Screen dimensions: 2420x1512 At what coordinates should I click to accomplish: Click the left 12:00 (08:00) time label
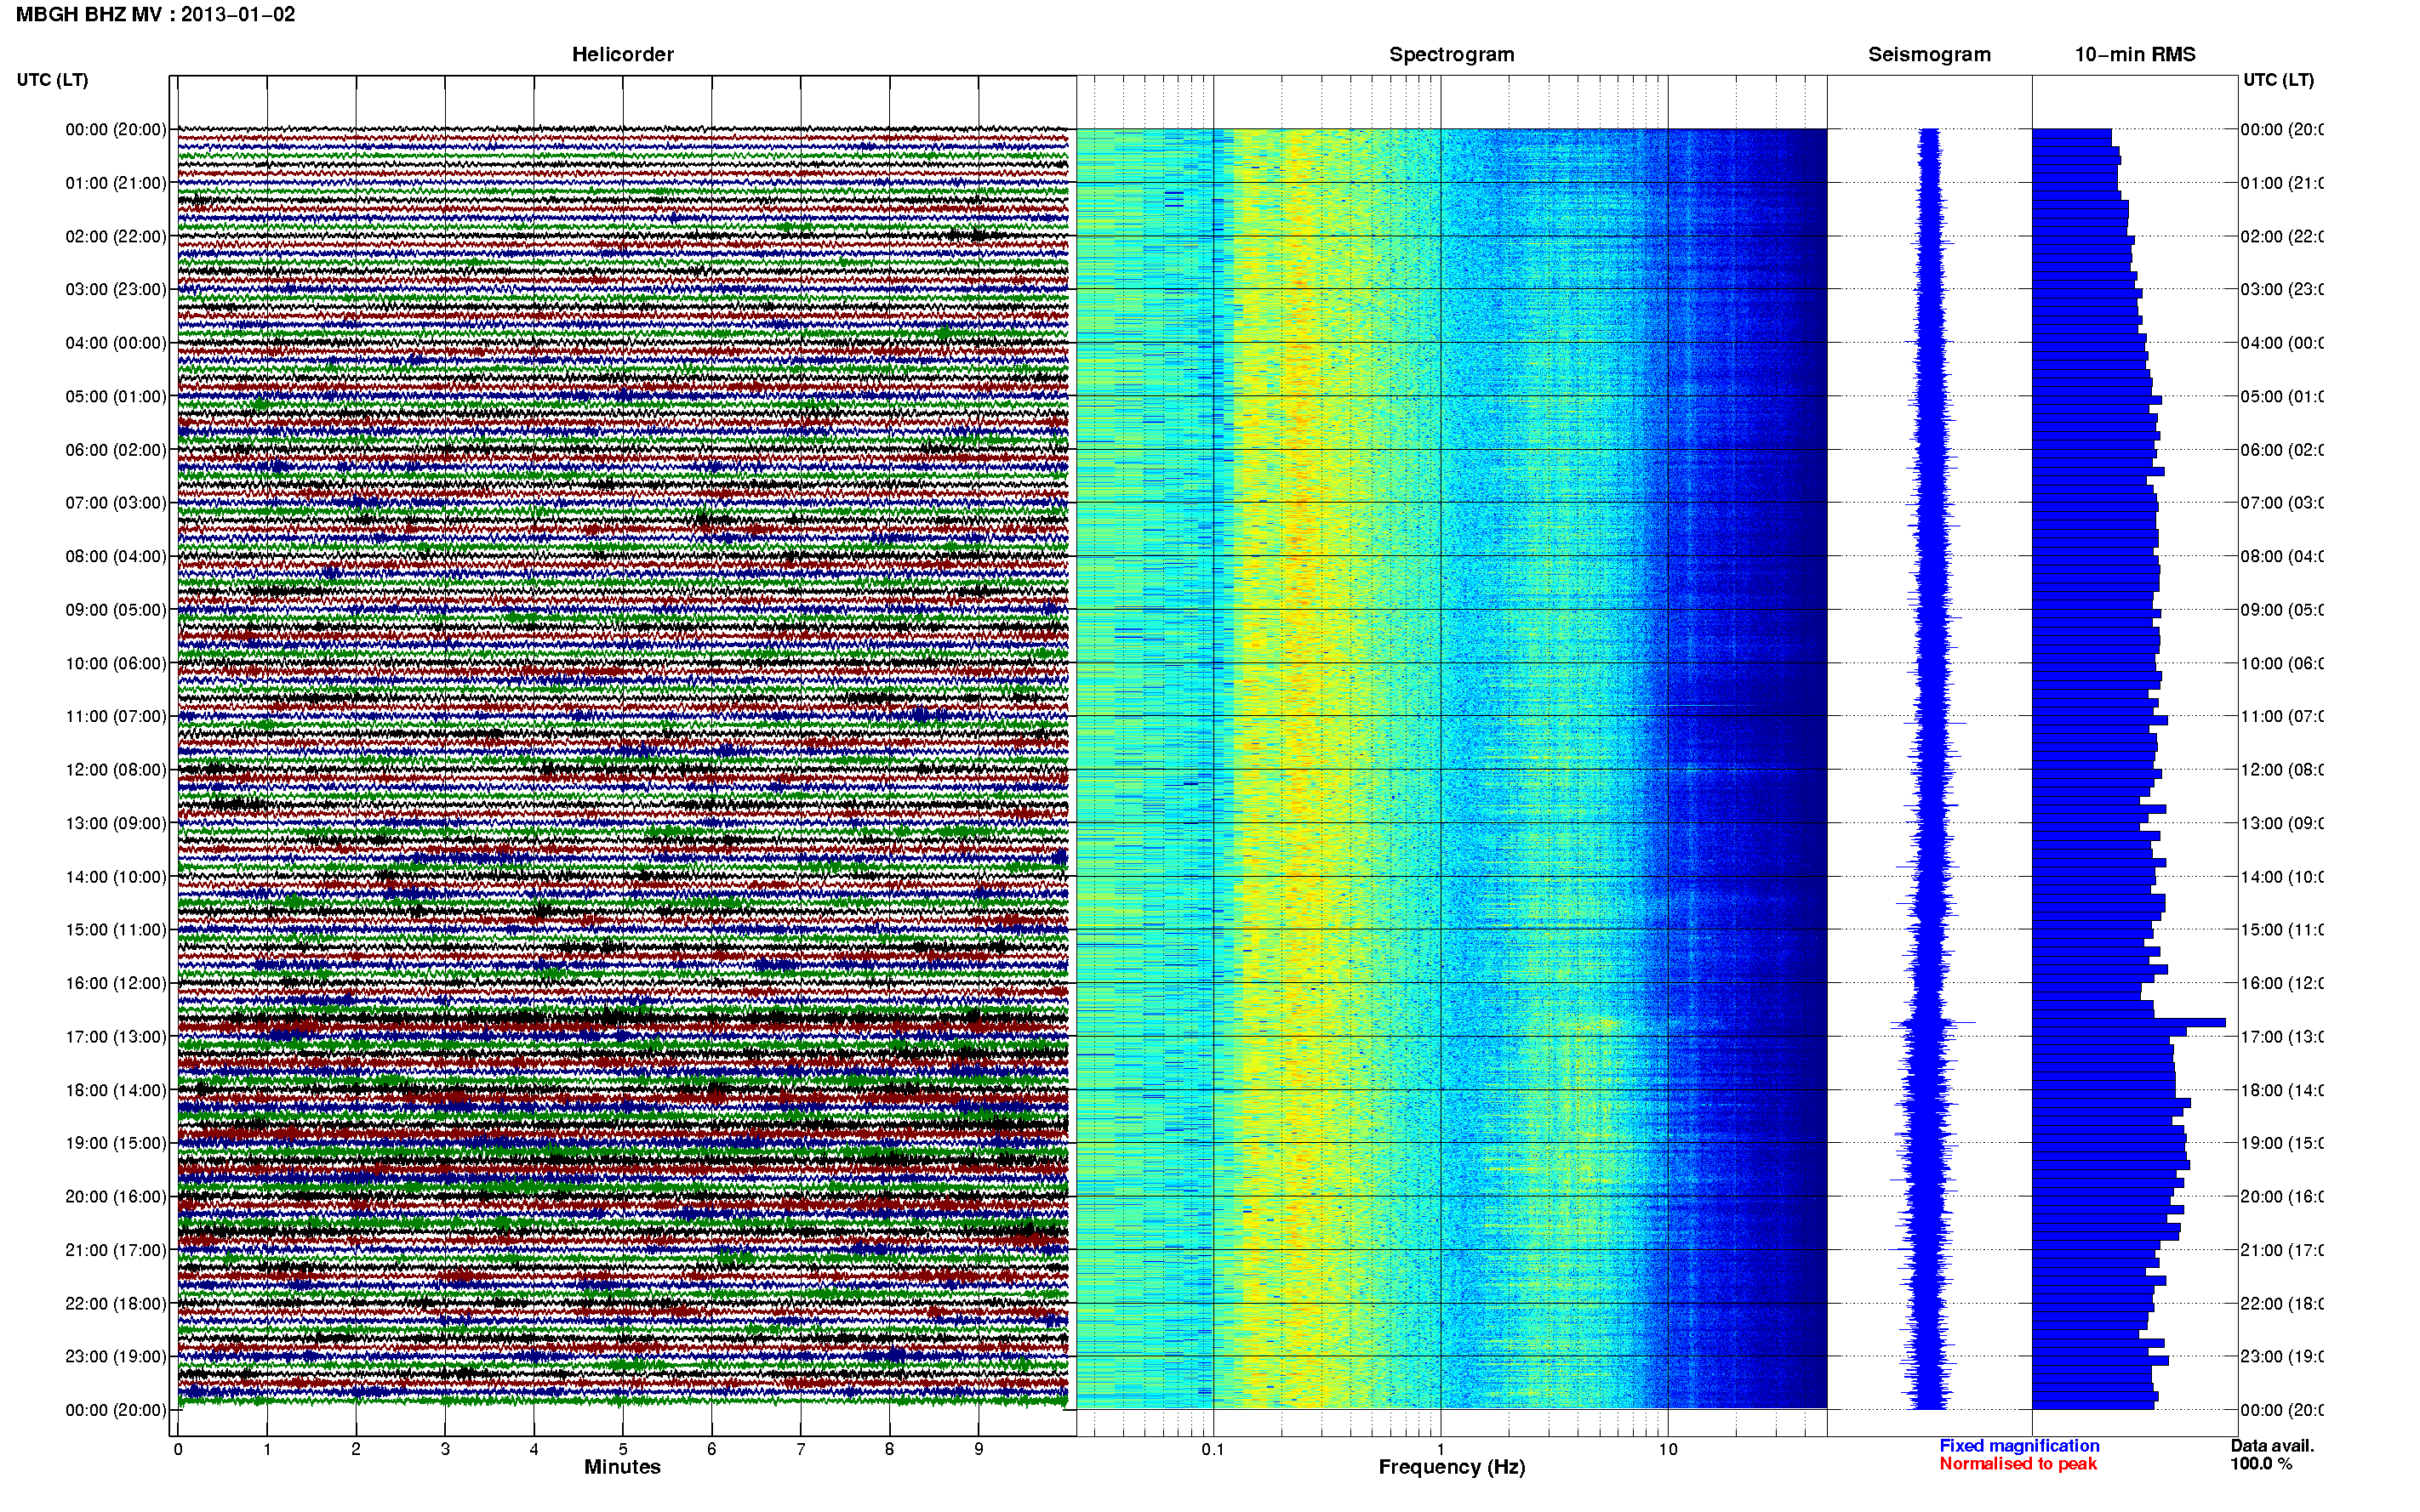116,770
